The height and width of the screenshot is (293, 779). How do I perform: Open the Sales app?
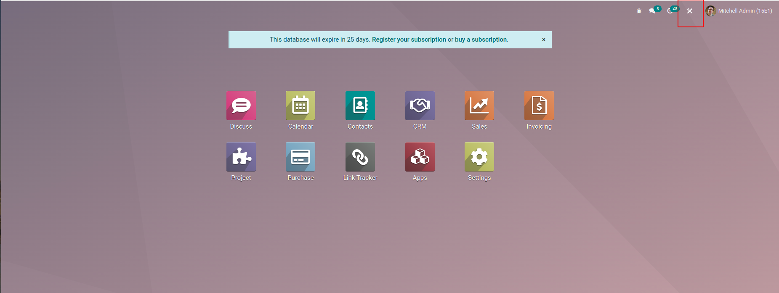click(479, 106)
